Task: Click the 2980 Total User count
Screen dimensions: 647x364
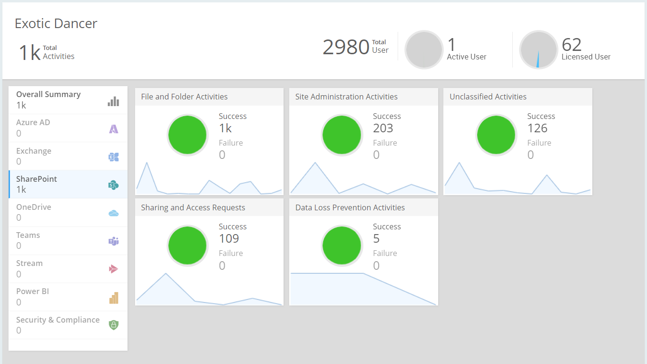Action: tap(346, 47)
